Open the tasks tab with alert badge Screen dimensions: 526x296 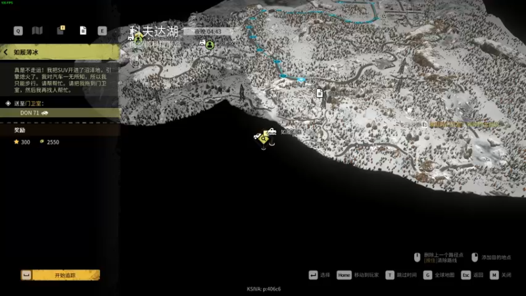(x=60, y=30)
